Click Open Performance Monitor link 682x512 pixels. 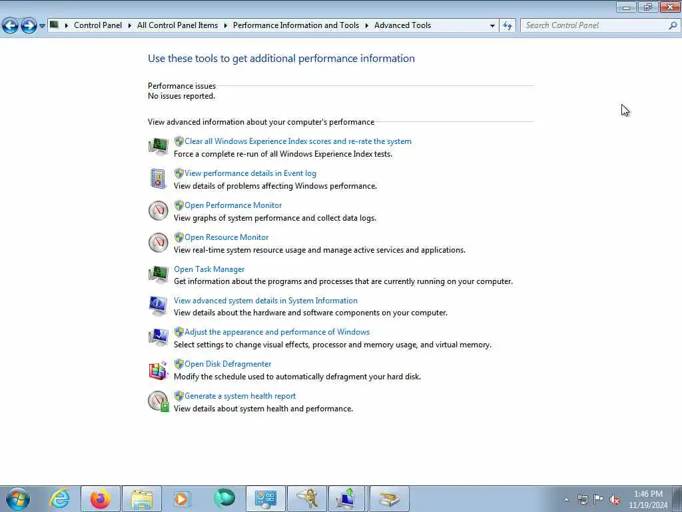point(233,205)
